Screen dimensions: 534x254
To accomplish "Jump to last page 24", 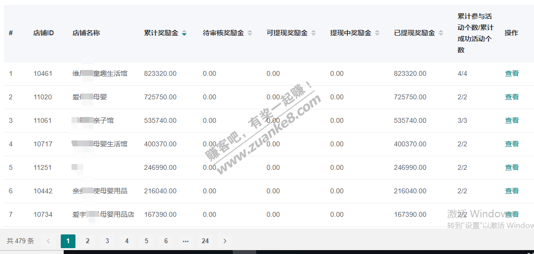I will coord(205,241).
